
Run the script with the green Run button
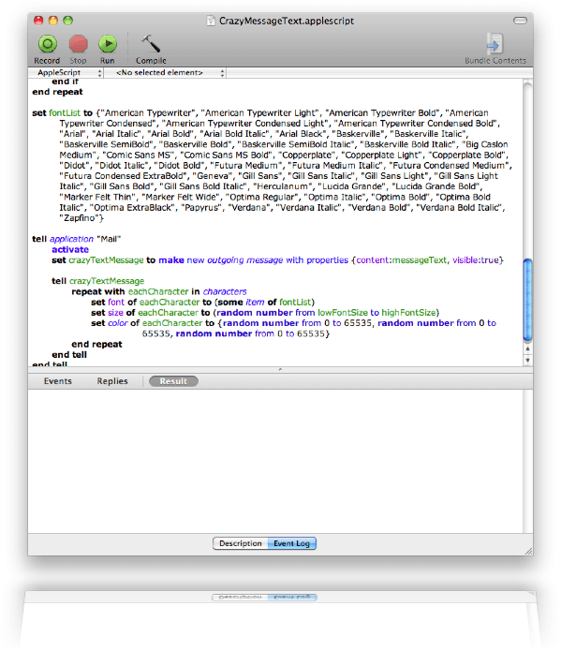(x=108, y=44)
